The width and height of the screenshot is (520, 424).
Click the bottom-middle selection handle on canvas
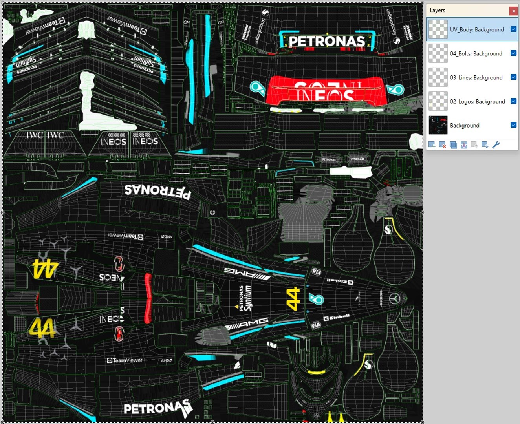(212, 422)
